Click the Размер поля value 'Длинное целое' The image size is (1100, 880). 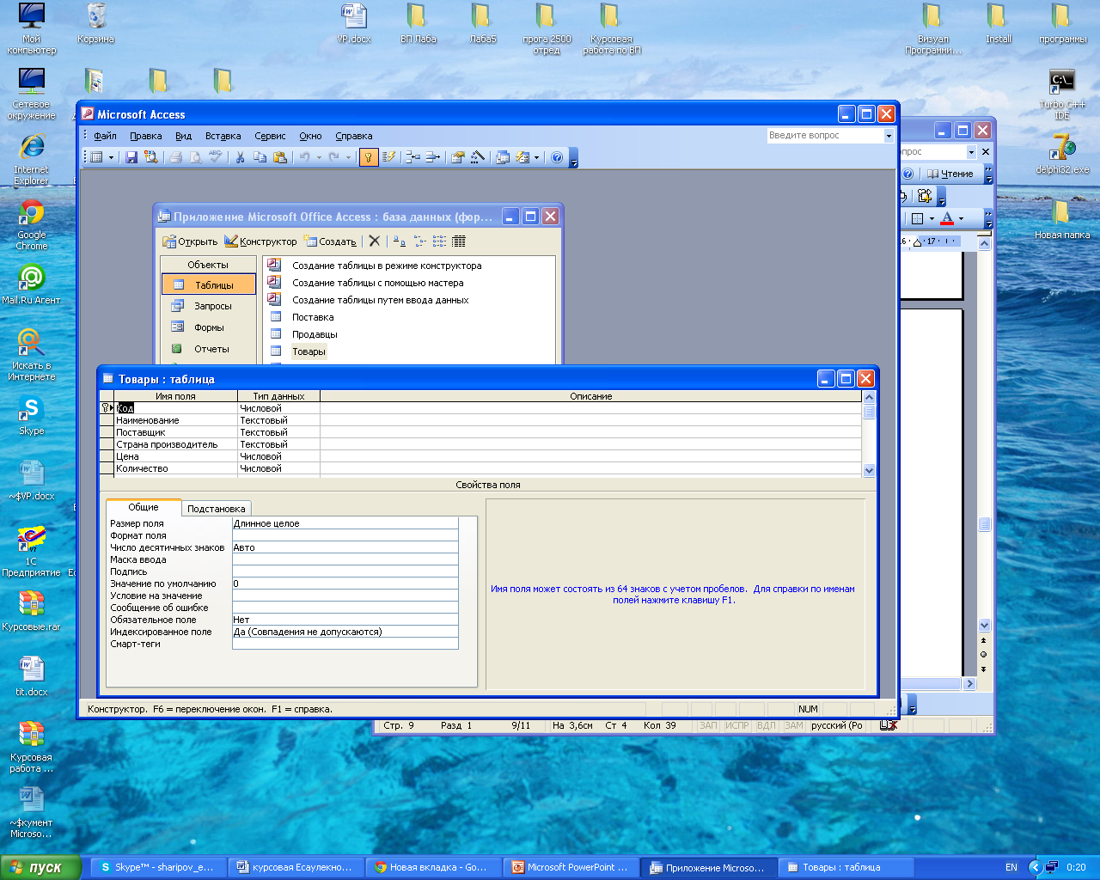point(345,523)
